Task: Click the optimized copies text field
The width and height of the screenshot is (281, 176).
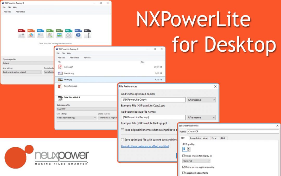Action: 153,100
